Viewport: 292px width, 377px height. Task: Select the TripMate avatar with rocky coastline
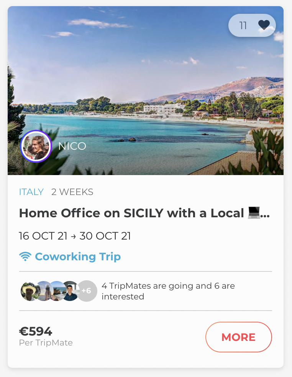tap(57, 291)
